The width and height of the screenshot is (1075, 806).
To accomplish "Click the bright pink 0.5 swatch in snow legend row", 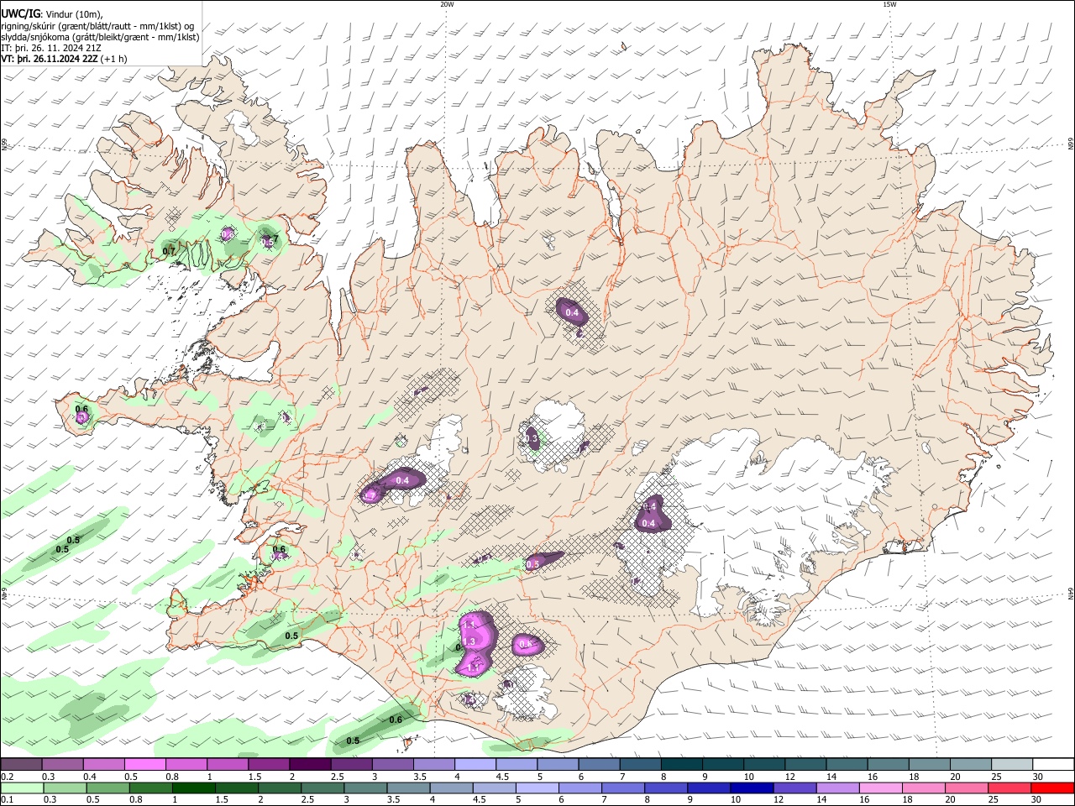I will 144,765.
